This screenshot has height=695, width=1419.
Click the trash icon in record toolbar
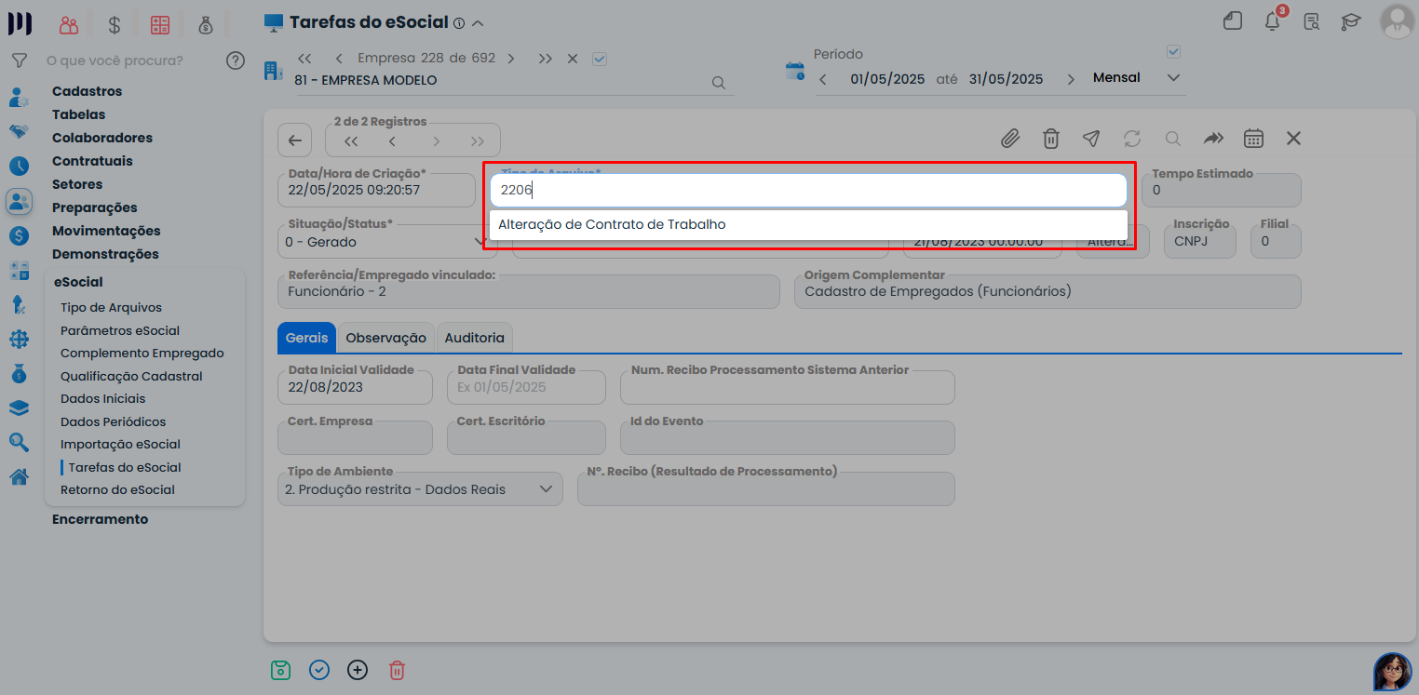coord(1050,139)
